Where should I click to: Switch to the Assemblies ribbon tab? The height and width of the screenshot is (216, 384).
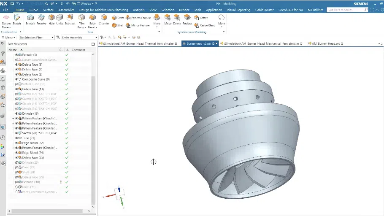click(x=66, y=10)
